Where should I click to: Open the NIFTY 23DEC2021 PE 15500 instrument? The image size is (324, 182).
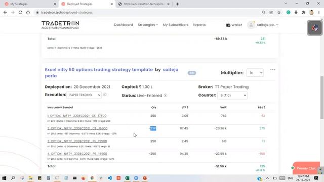click(77, 141)
